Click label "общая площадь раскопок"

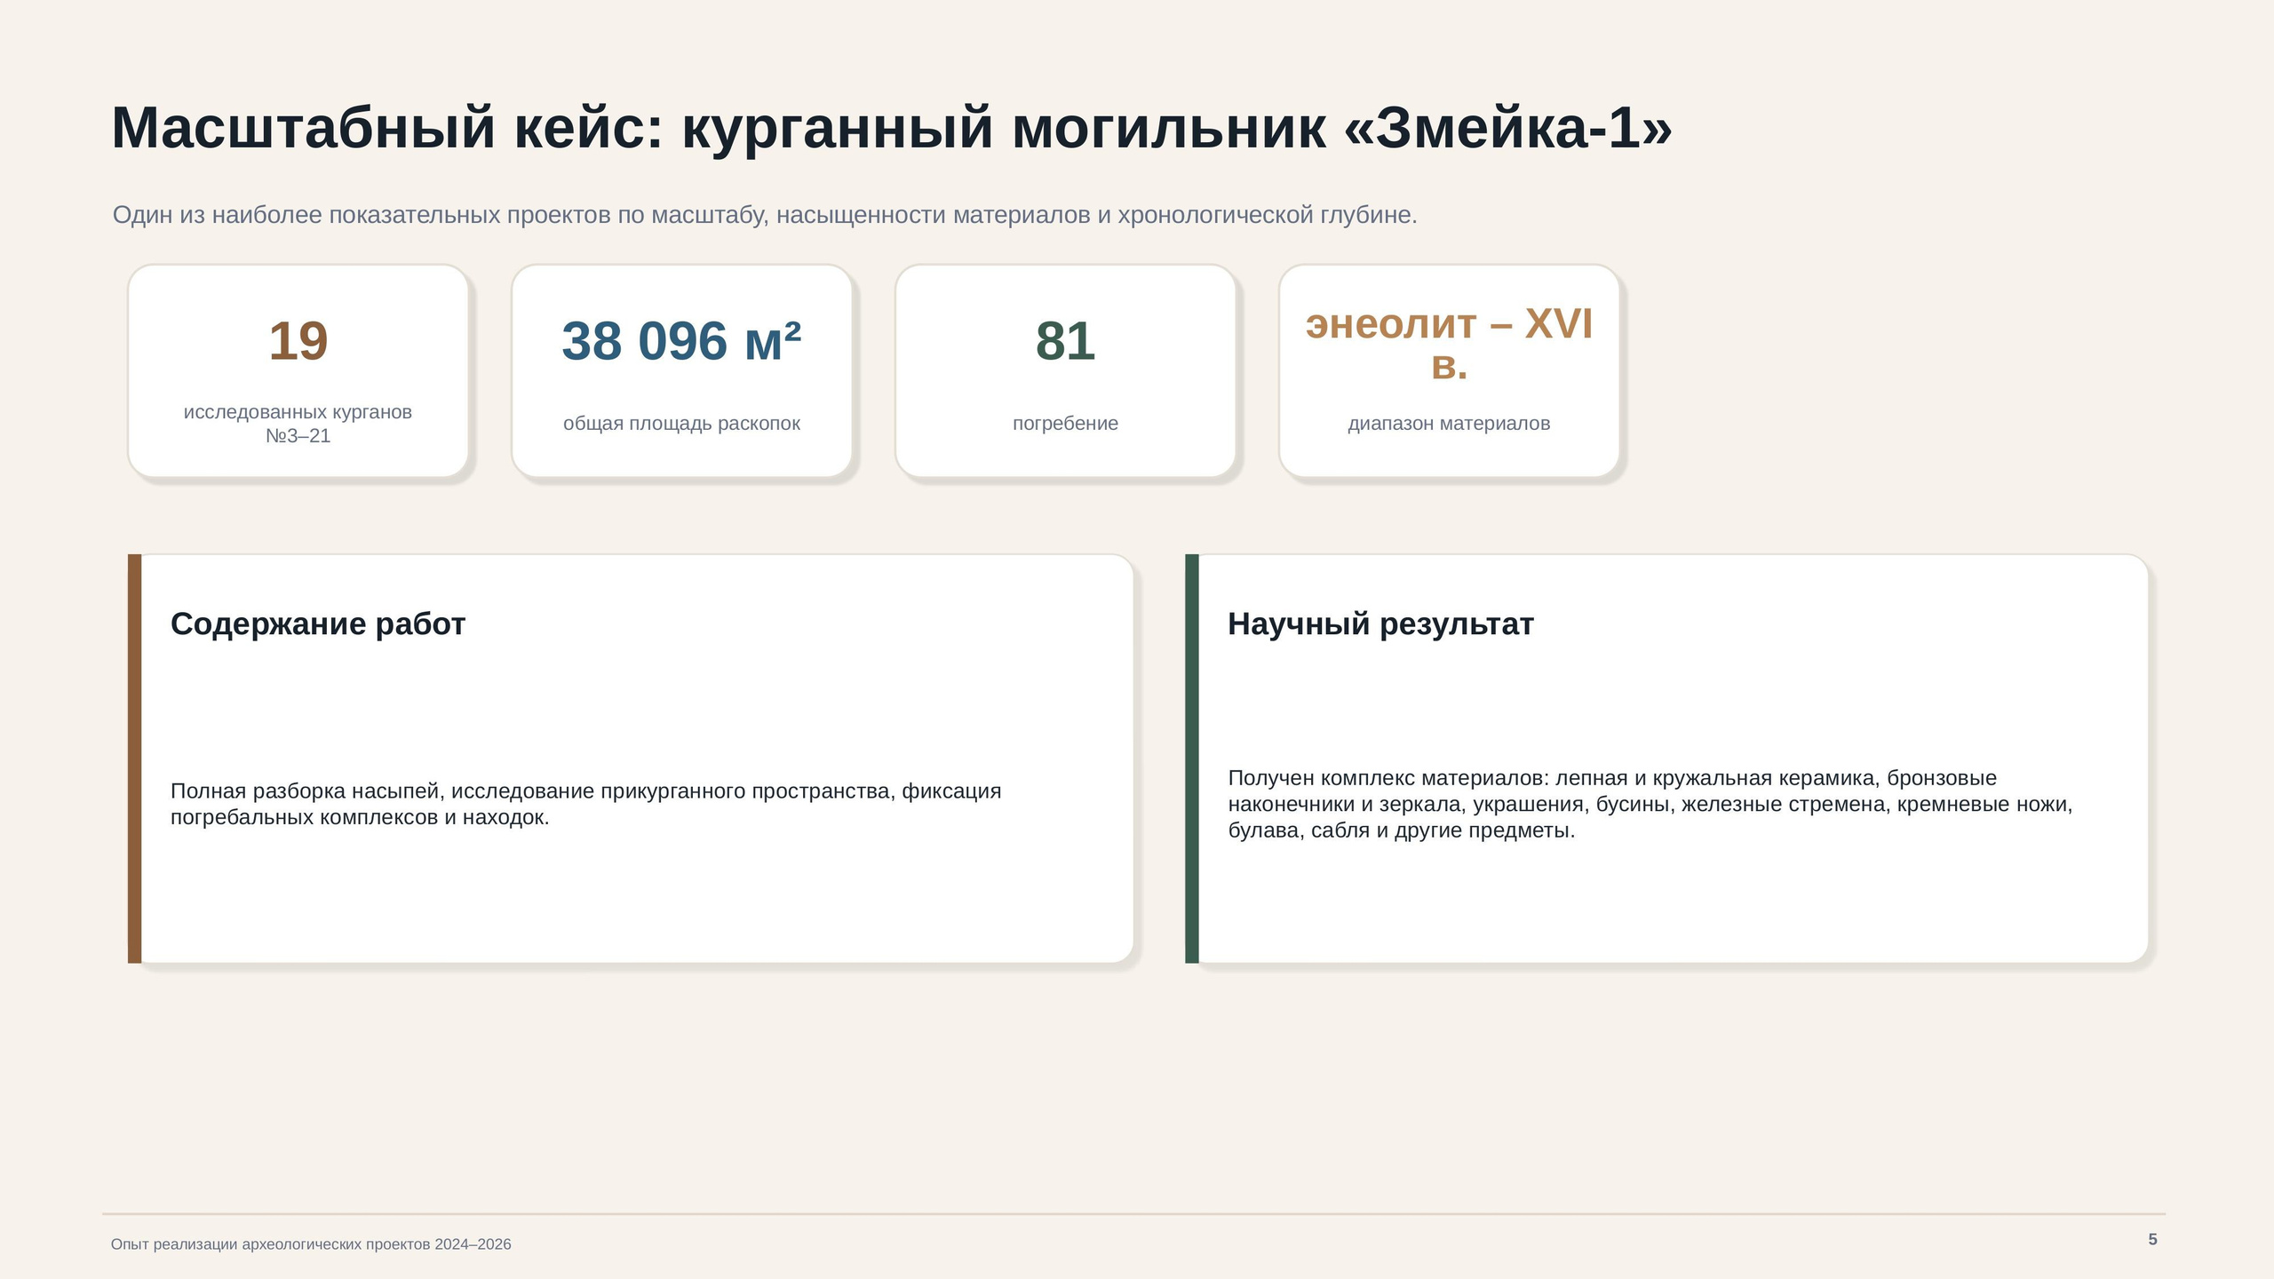pos(681,424)
